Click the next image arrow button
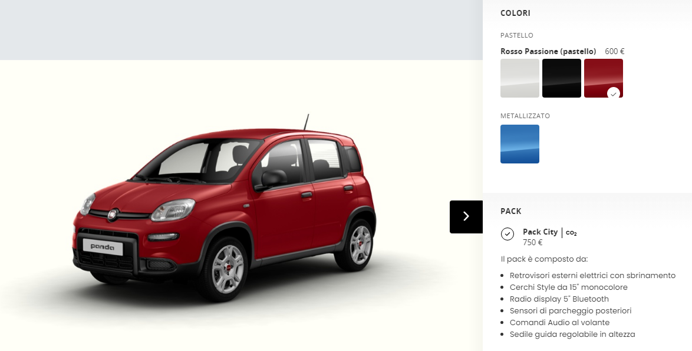 click(466, 217)
